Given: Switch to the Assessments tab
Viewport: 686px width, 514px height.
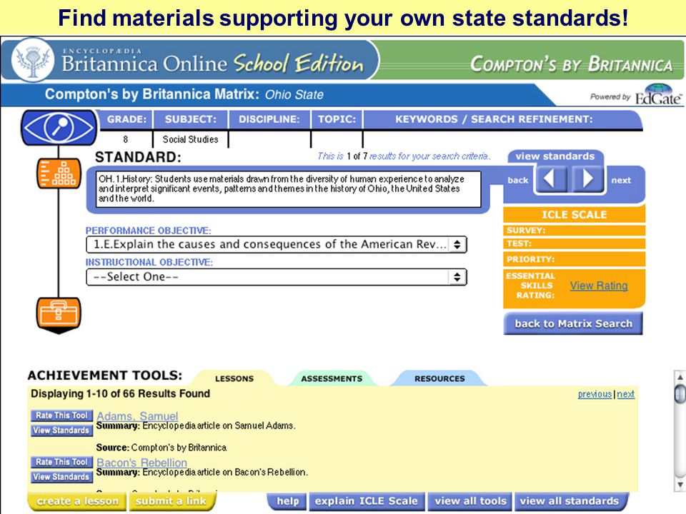Looking at the screenshot, I should 332,378.
